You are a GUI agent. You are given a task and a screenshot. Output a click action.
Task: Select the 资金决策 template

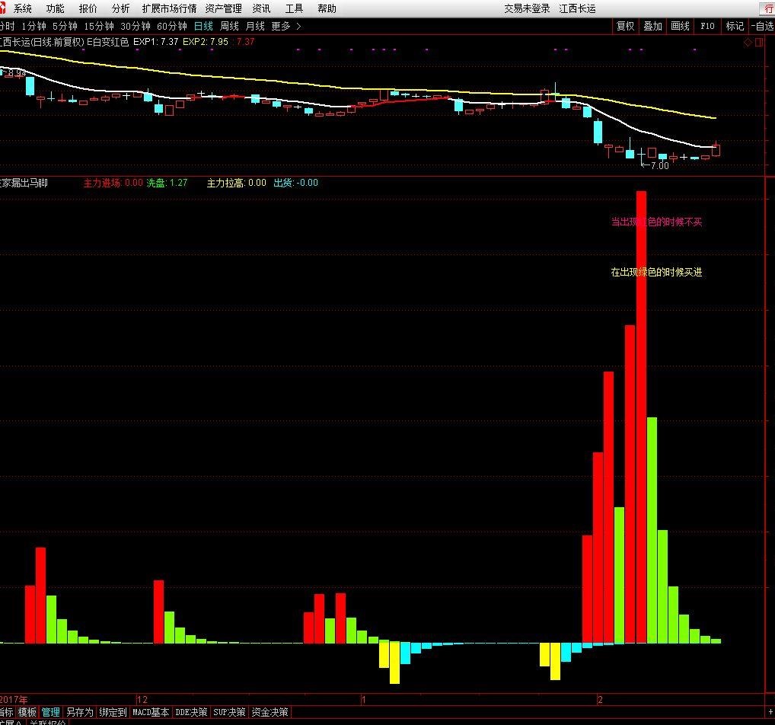pos(269,712)
